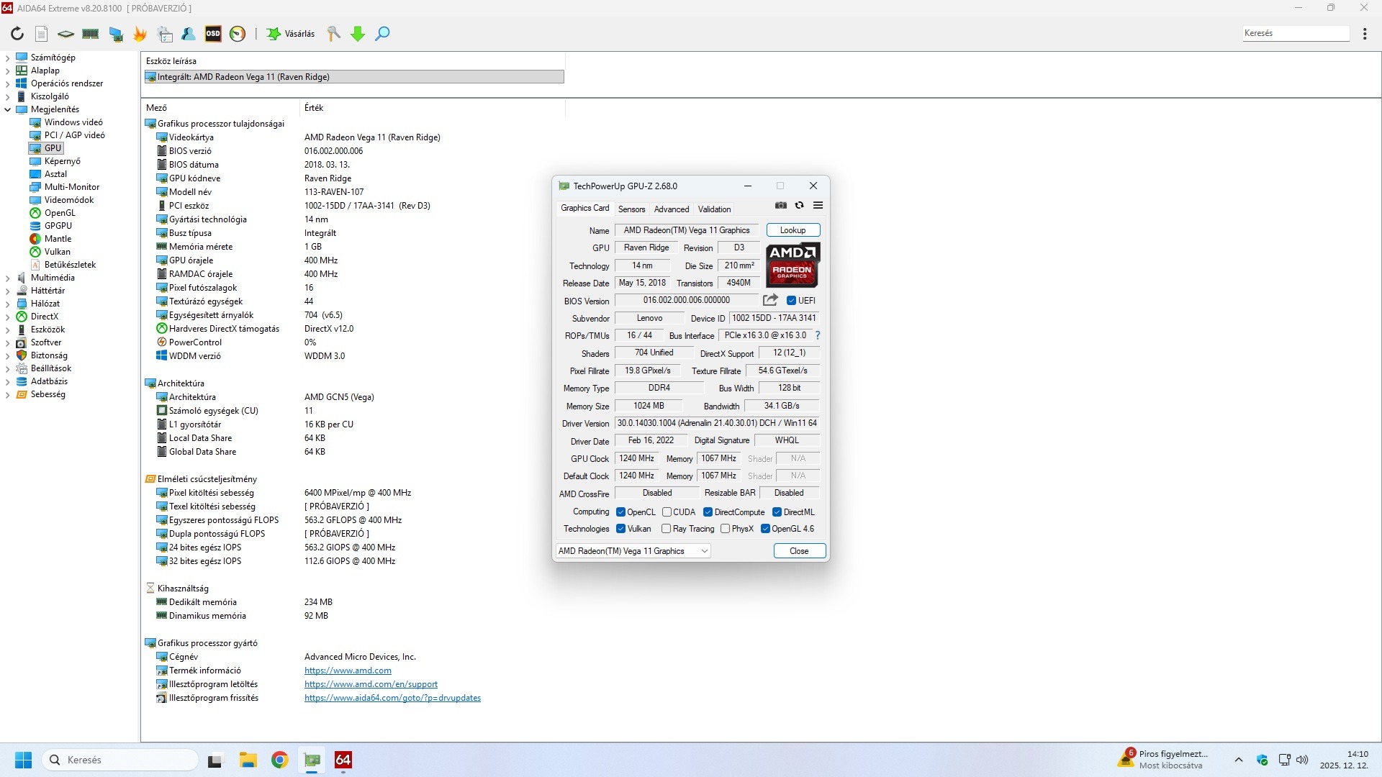Open the GPU-Z hamburger menu
Screen dimensions: 1382x777
point(818,206)
